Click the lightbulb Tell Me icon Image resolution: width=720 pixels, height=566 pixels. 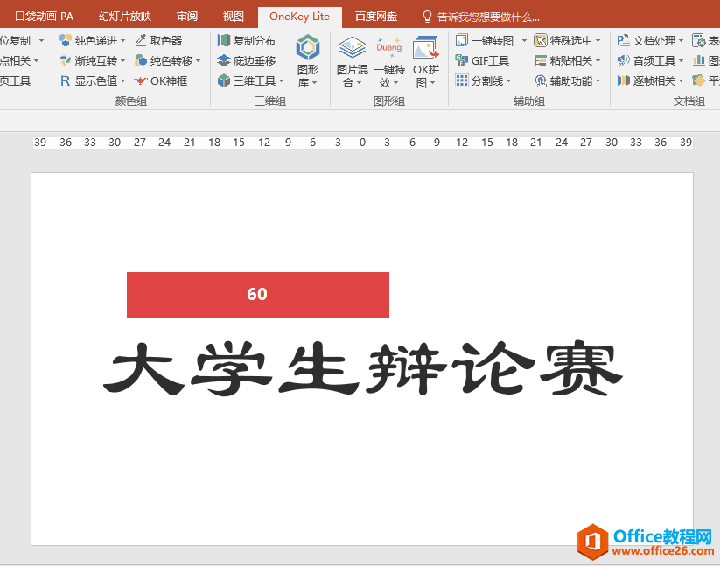[427, 17]
